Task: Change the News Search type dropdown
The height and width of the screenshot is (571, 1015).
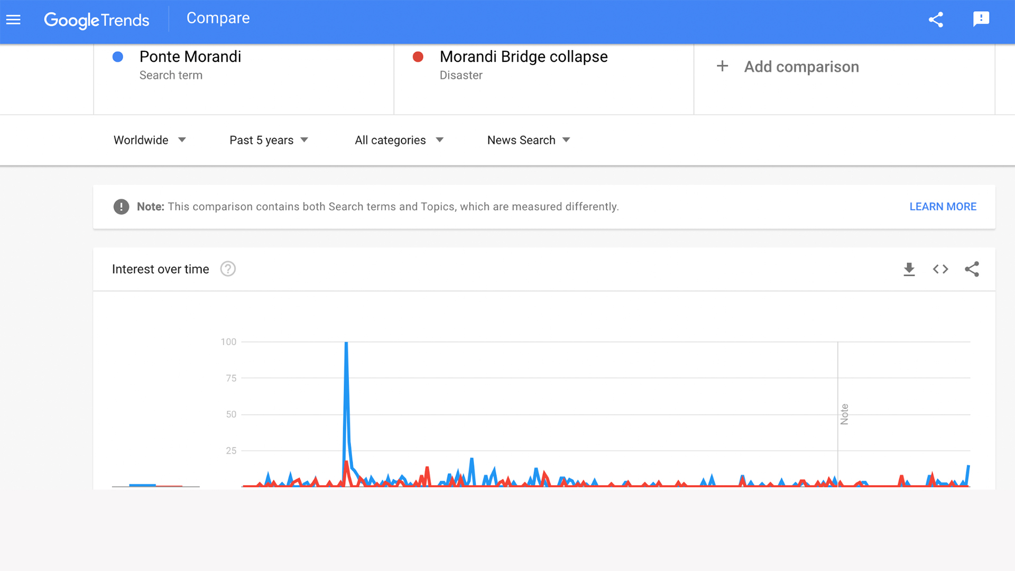Action: (528, 140)
